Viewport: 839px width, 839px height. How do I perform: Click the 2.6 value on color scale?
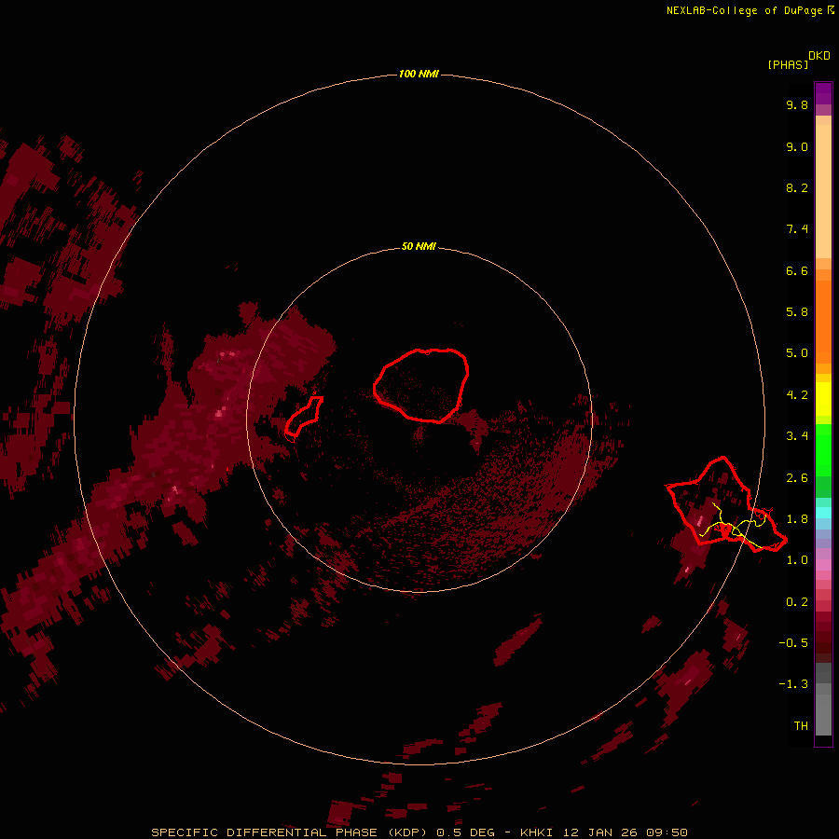tap(797, 478)
